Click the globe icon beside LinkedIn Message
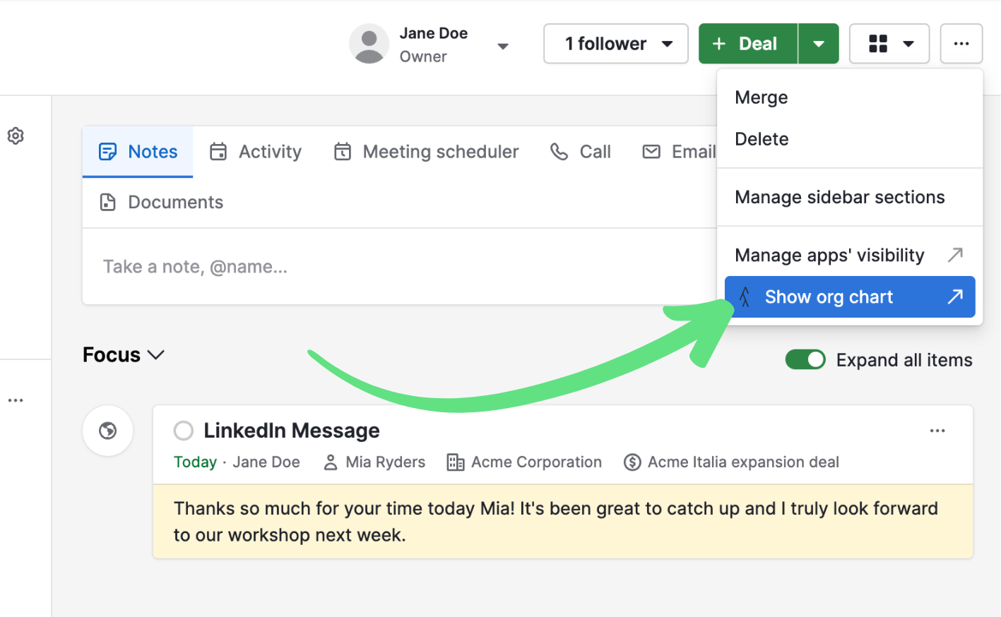Screen dimensions: 1001x617 (108, 431)
